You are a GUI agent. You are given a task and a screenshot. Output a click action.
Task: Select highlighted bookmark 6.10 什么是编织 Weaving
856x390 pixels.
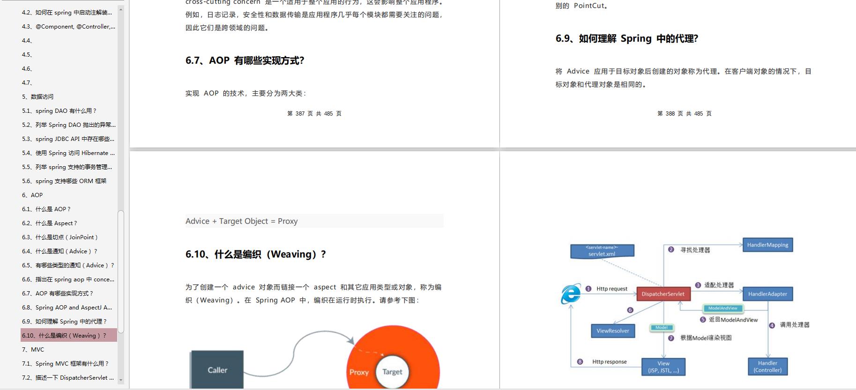pos(69,335)
